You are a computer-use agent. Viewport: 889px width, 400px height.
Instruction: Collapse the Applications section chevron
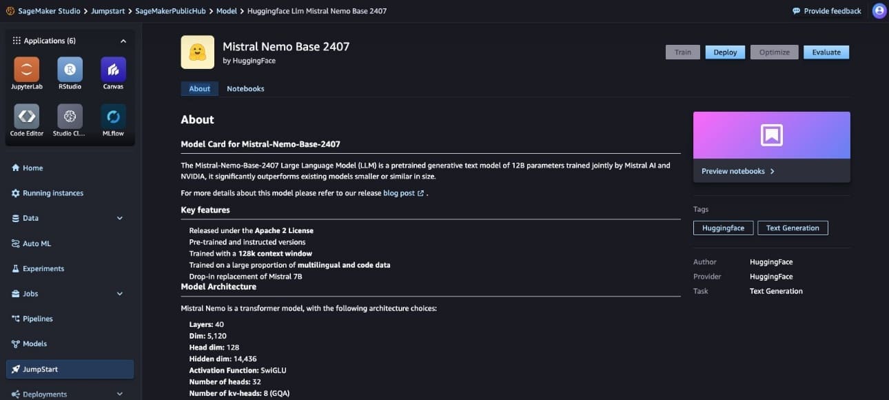pyautogui.click(x=123, y=41)
